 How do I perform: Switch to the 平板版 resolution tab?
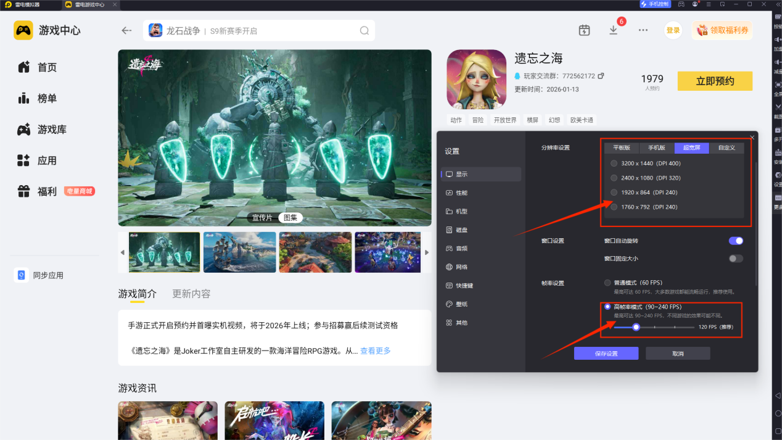(x=622, y=148)
